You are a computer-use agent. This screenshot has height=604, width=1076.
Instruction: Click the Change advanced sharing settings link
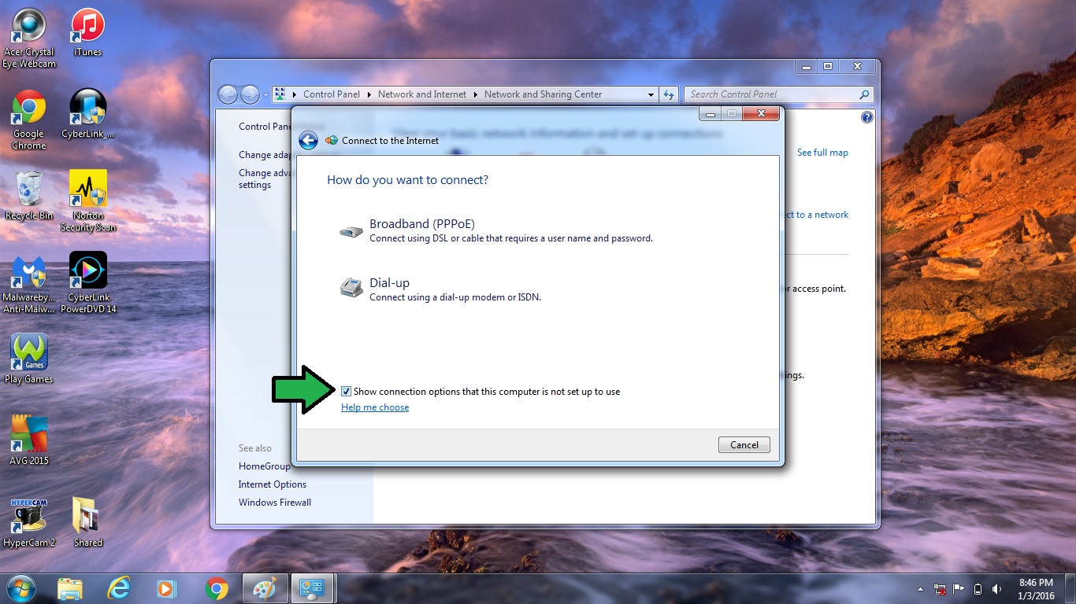(265, 179)
